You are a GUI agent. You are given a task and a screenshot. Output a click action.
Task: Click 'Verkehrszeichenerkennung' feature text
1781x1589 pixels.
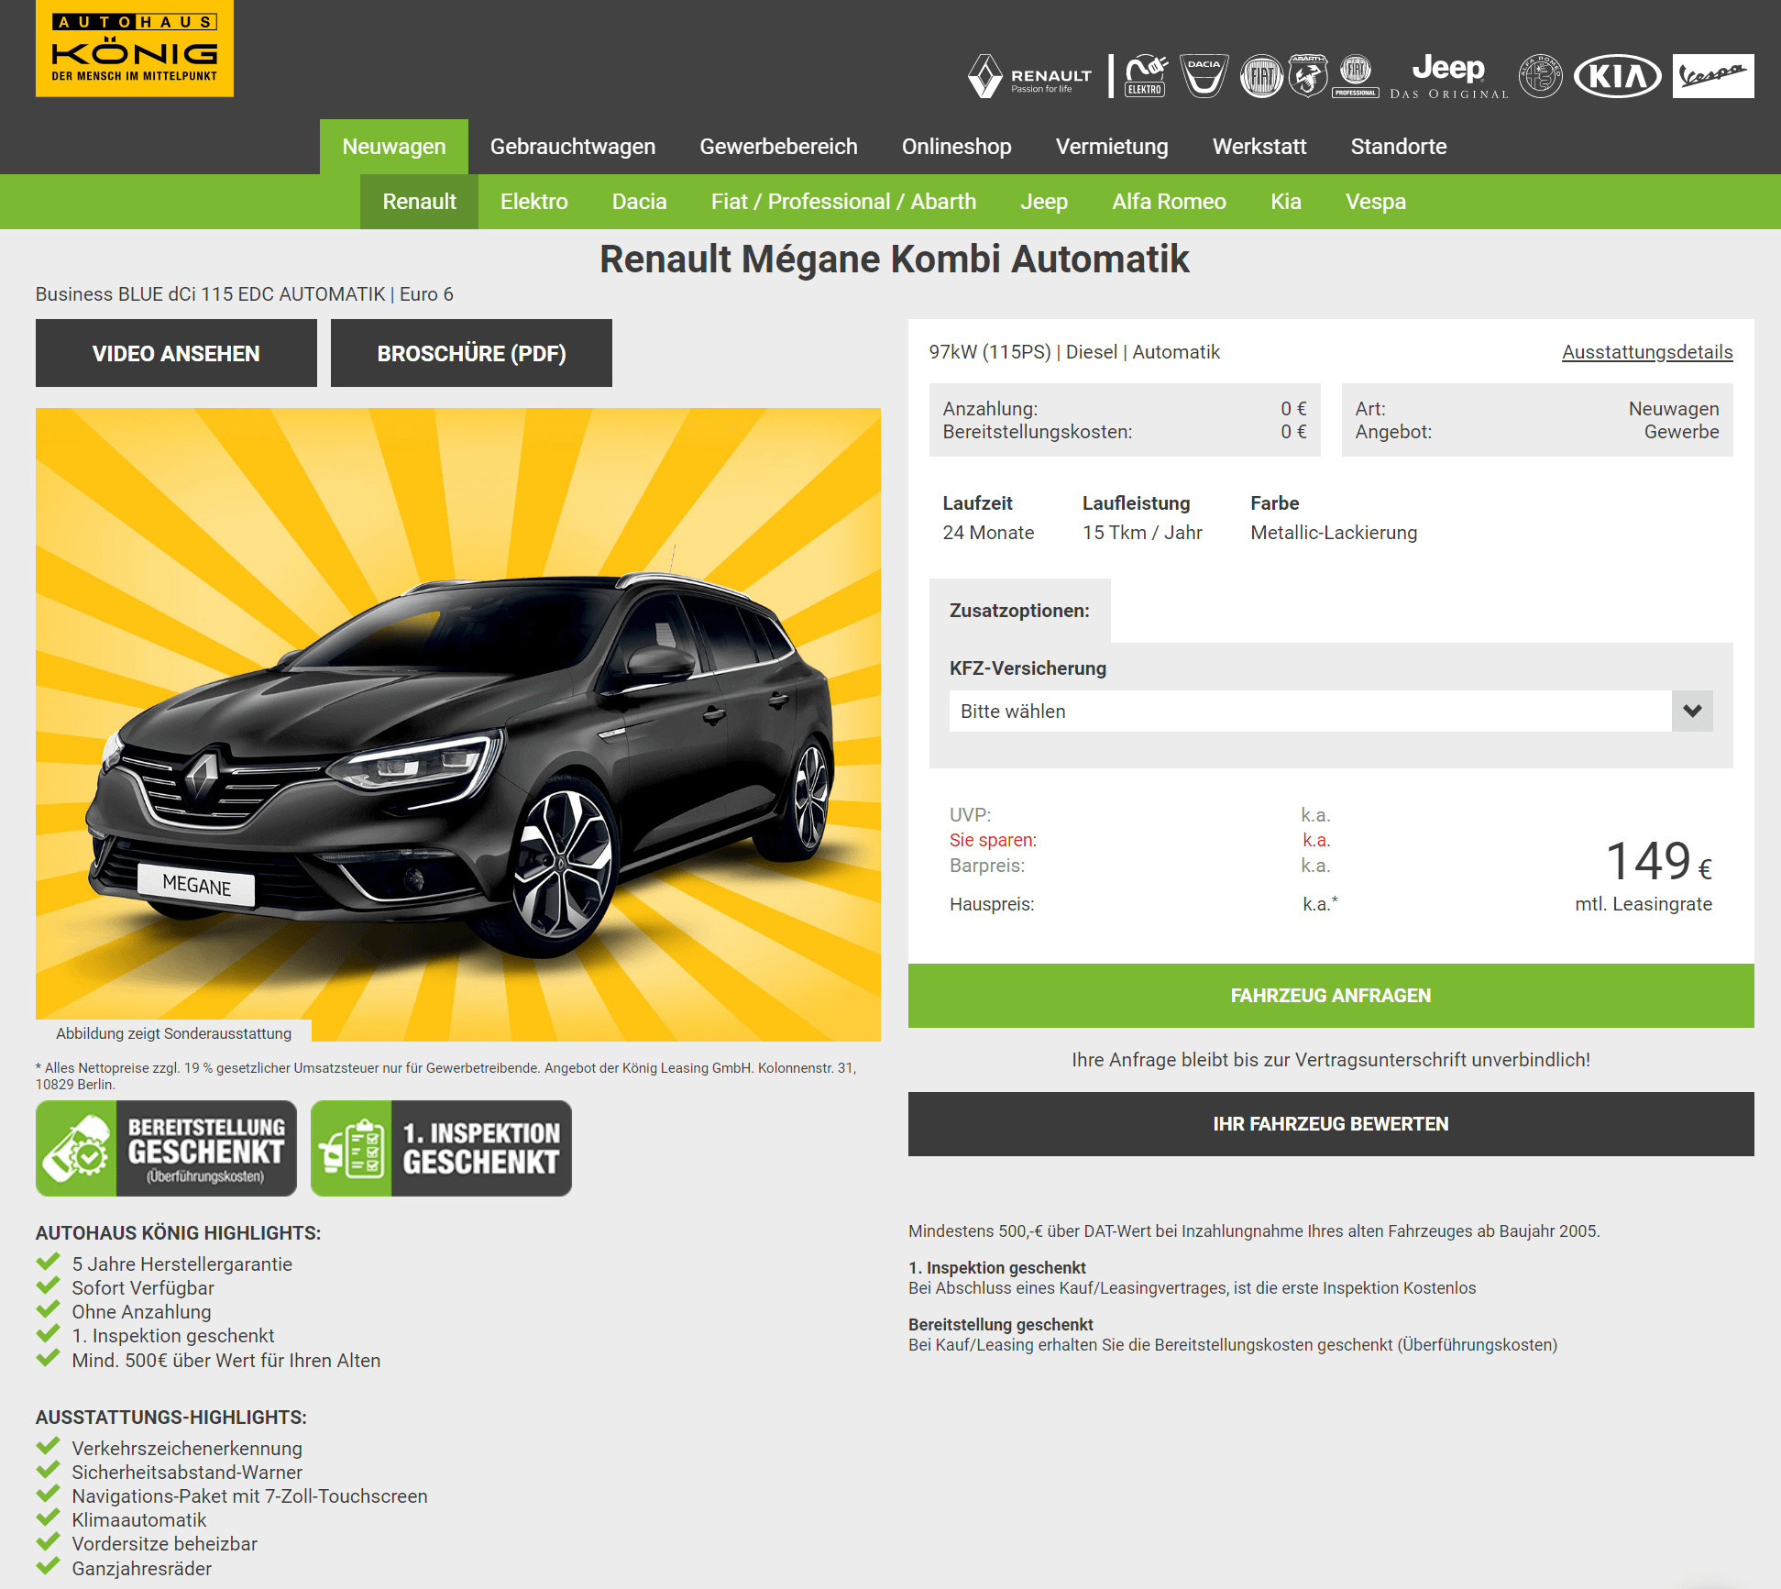coord(187,1449)
